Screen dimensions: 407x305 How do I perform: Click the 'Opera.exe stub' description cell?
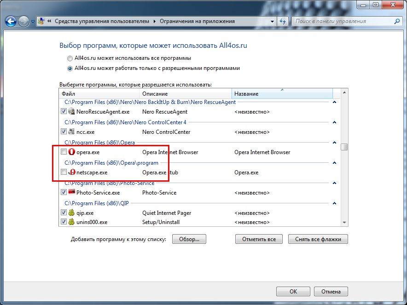tap(160, 173)
